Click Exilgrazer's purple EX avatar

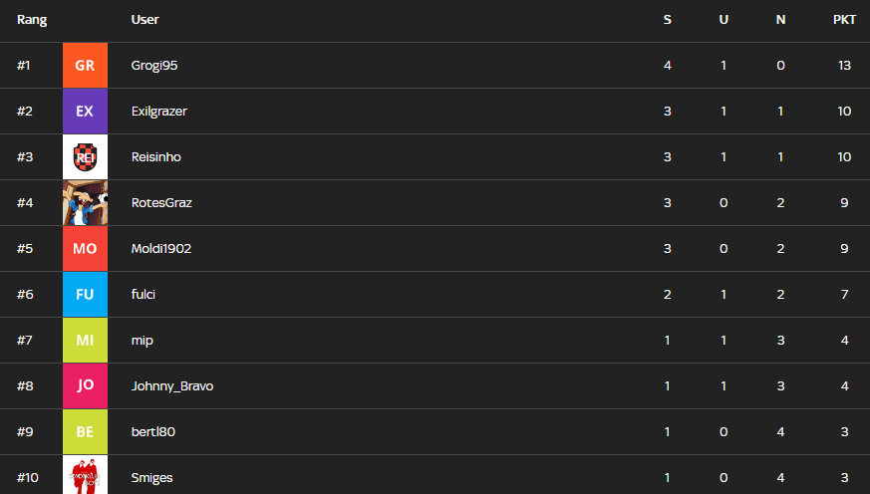point(85,112)
